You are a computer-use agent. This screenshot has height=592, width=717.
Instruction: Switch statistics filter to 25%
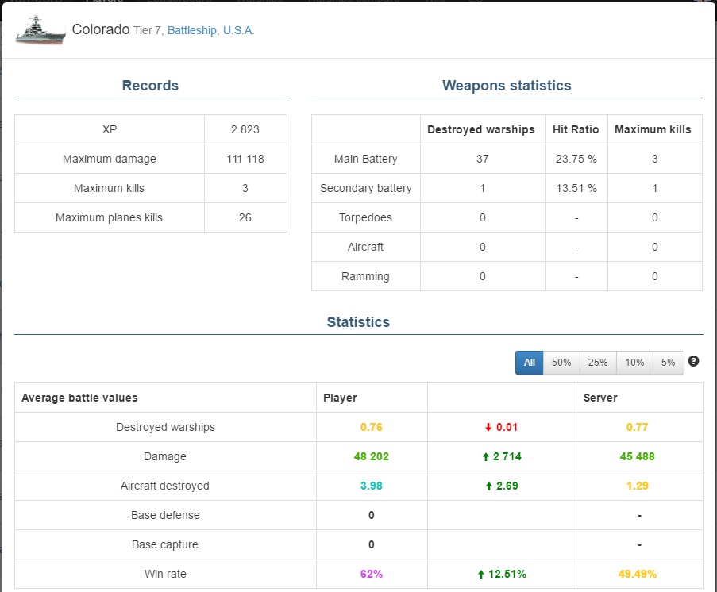tap(598, 363)
